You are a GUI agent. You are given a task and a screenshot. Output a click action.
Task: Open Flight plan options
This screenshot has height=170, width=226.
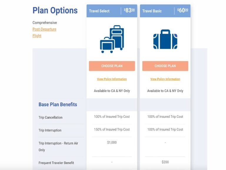pyautogui.click(x=37, y=36)
